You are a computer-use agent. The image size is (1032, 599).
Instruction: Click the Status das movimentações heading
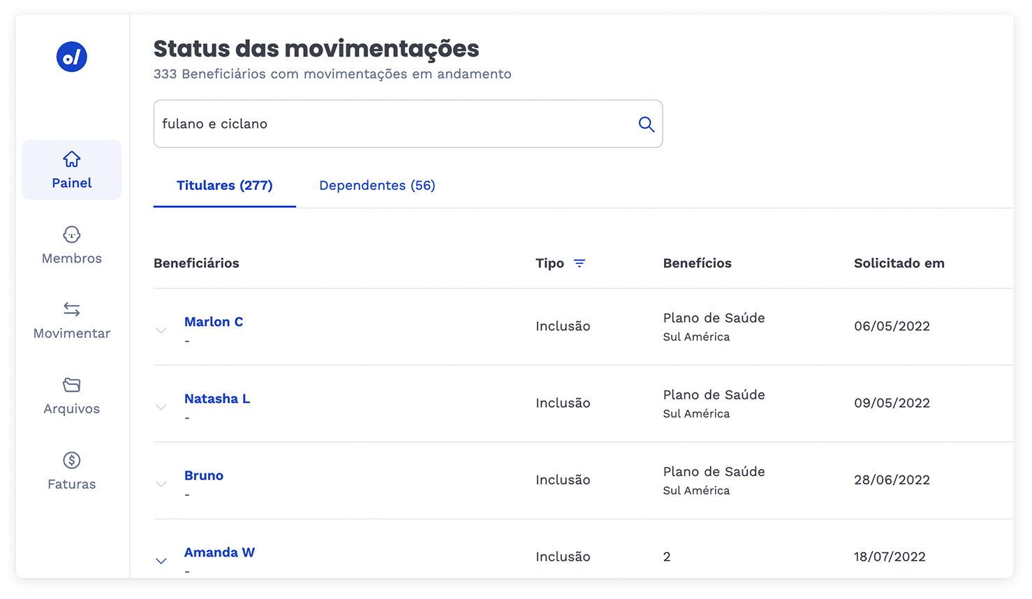316,49
